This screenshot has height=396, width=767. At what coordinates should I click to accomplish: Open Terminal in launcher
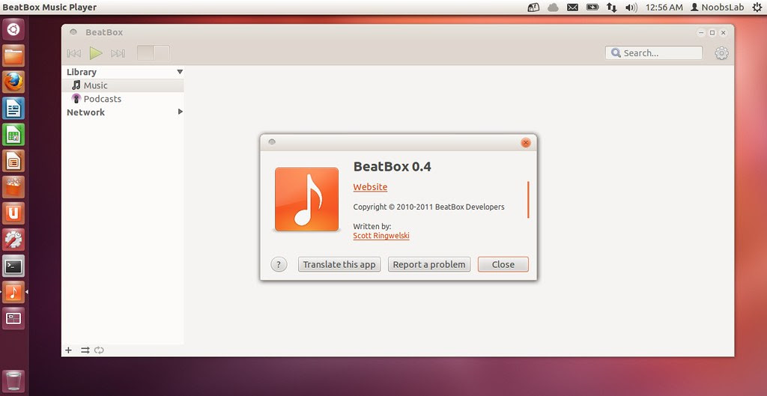pyautogui.click(x=13, y=266)
